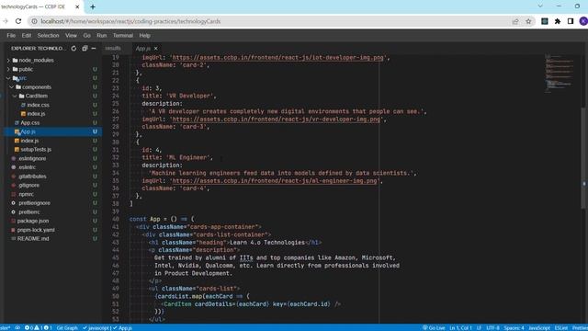Change Spaces: 4 indentation setting
Viewport: 588px width, 331px height.
pos(514,327)
